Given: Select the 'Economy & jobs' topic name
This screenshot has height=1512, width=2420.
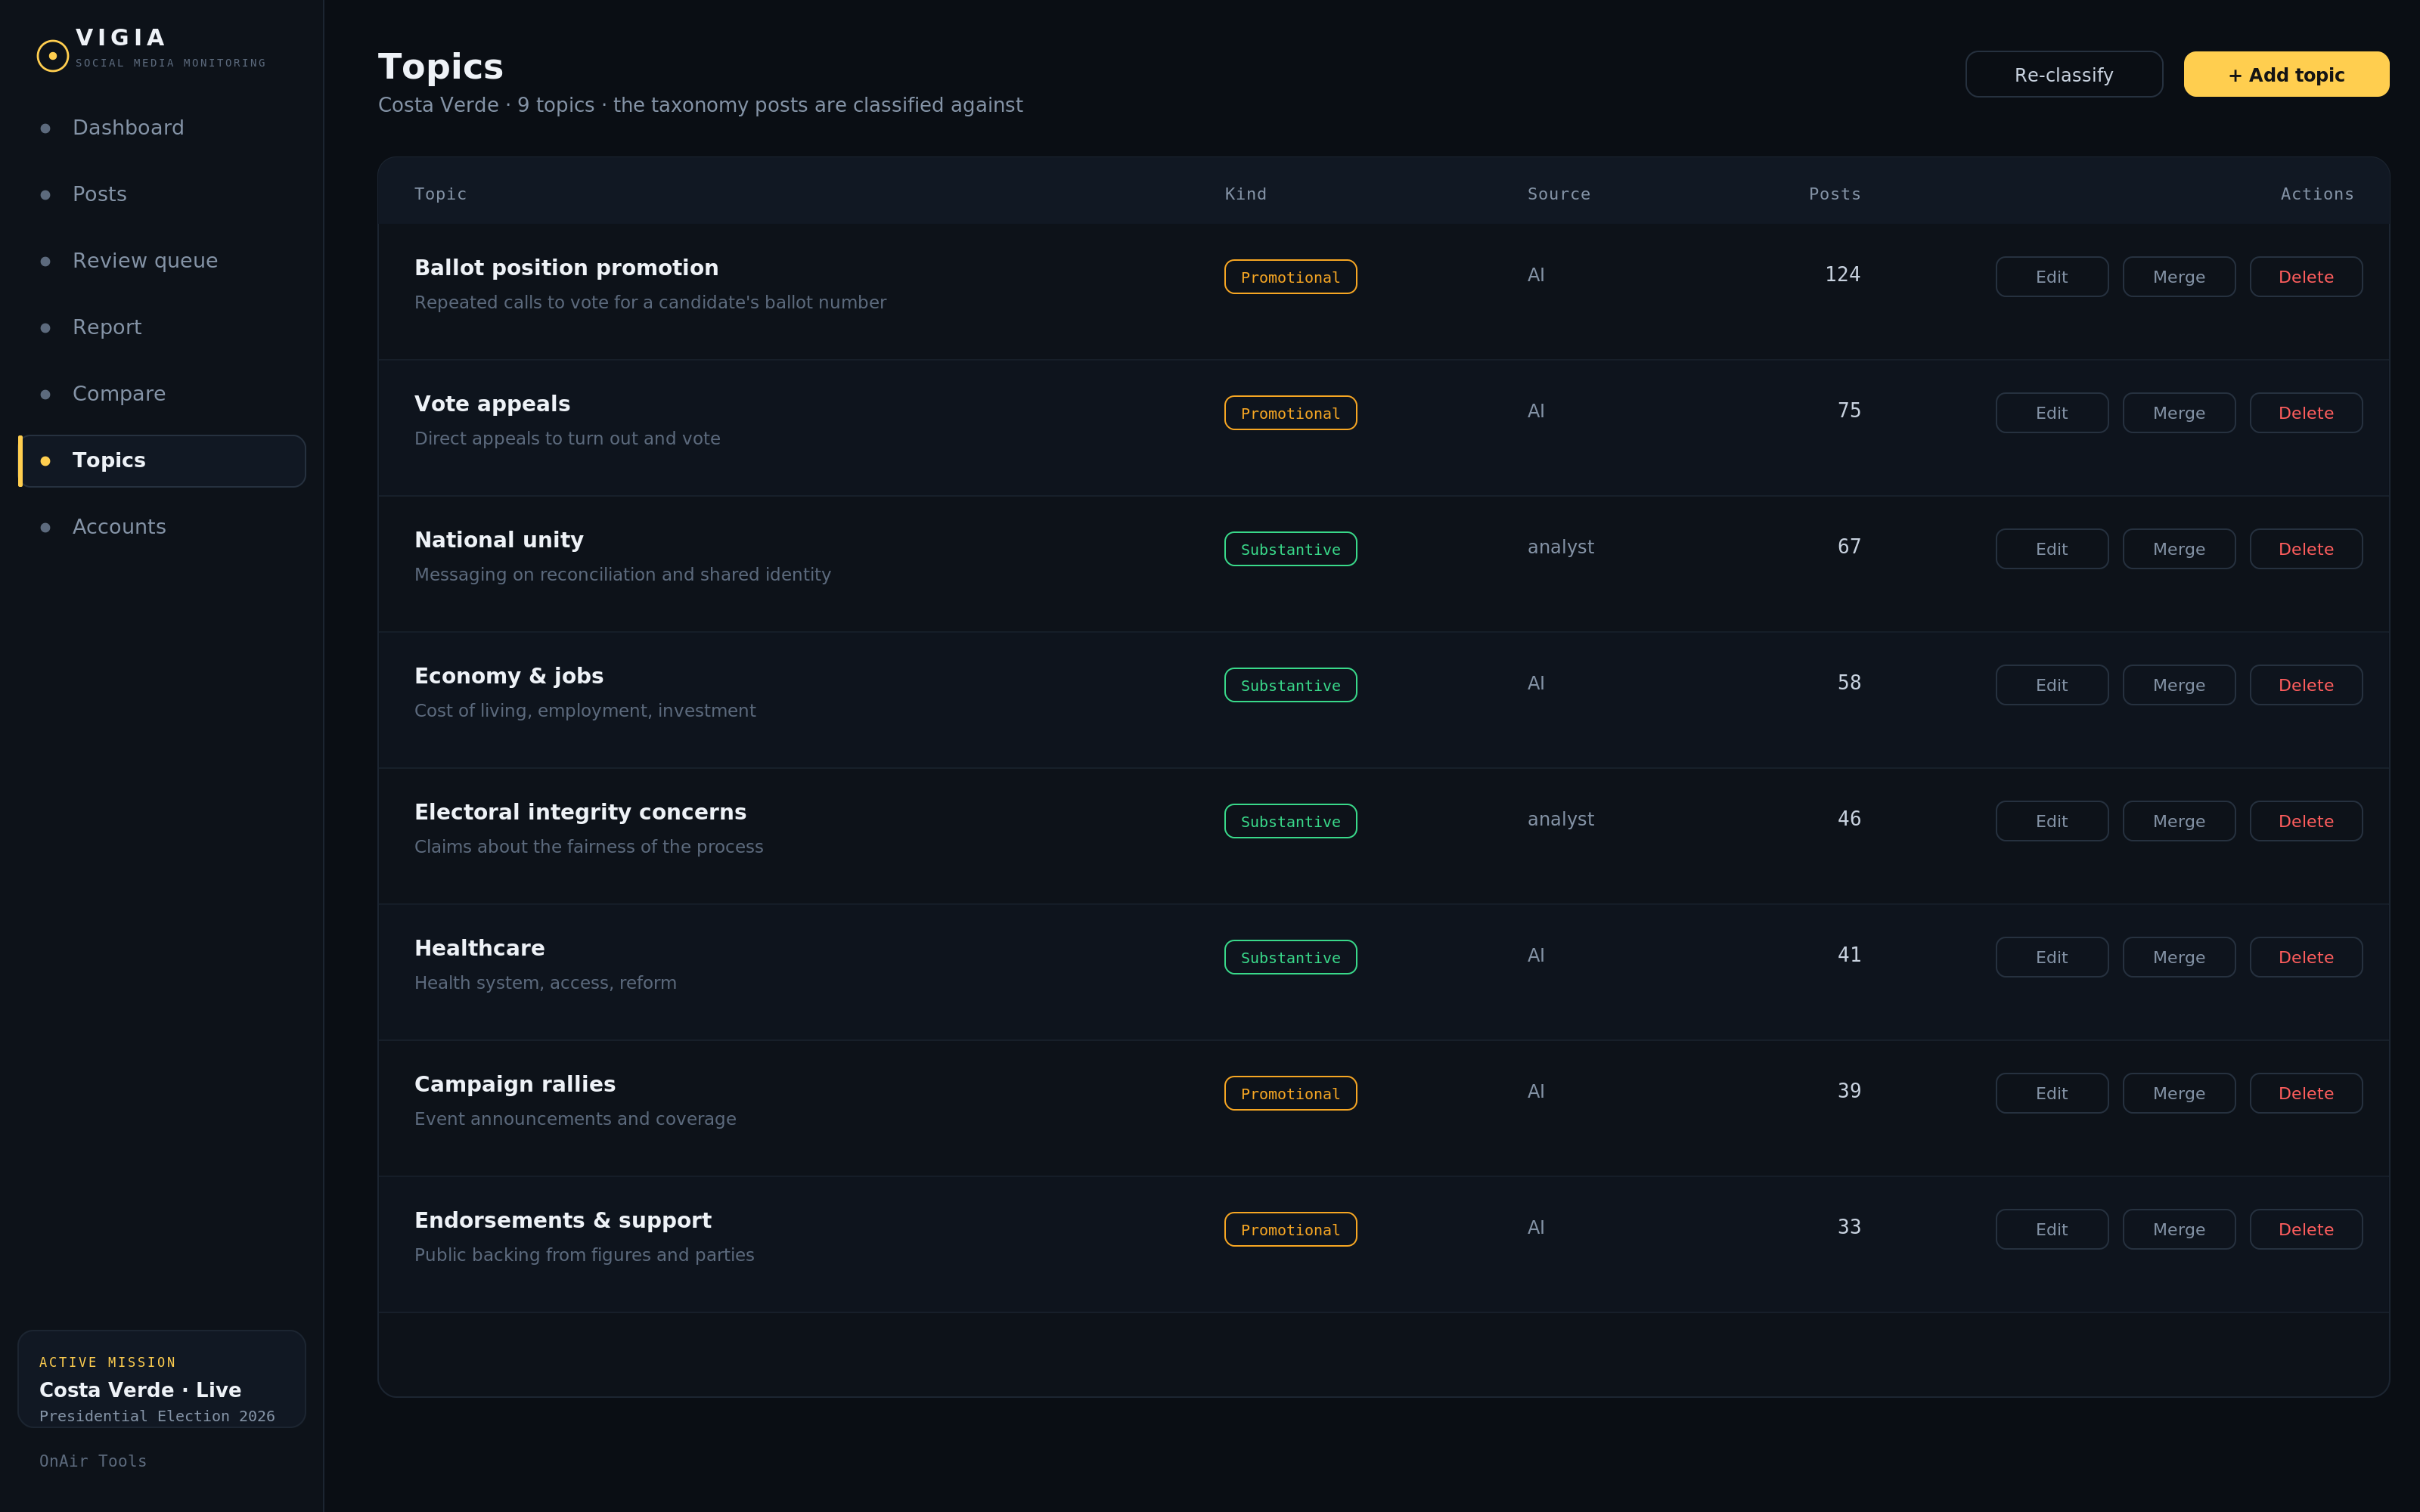Looking at the screenshot, I should coord(509,676).
